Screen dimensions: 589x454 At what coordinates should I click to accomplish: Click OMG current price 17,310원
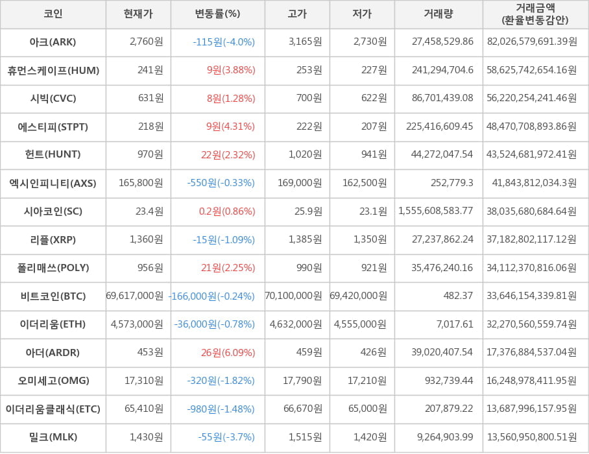[144, 381]
